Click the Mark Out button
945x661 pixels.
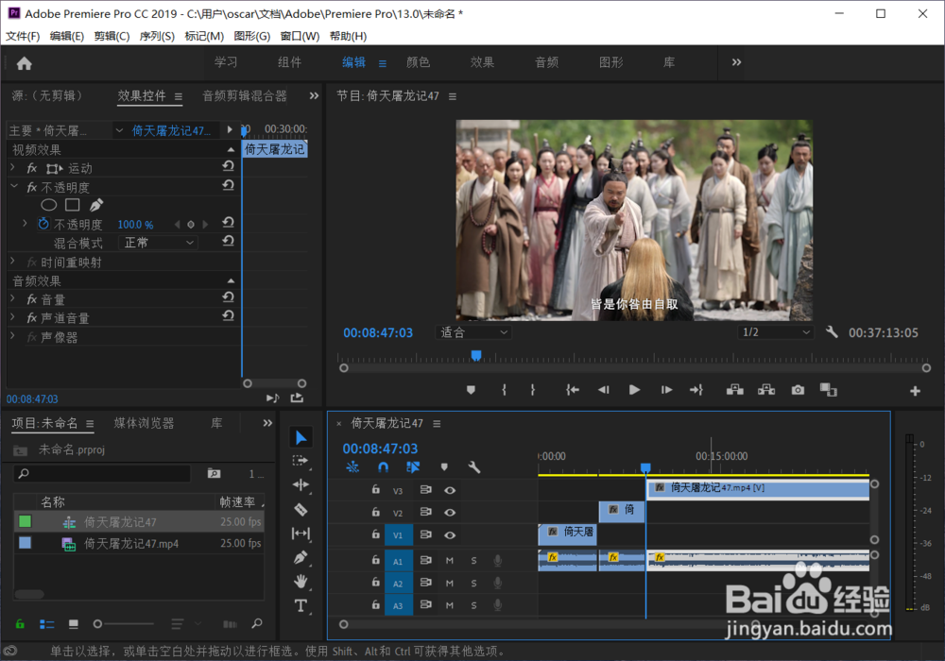click(x=533, y=390)
